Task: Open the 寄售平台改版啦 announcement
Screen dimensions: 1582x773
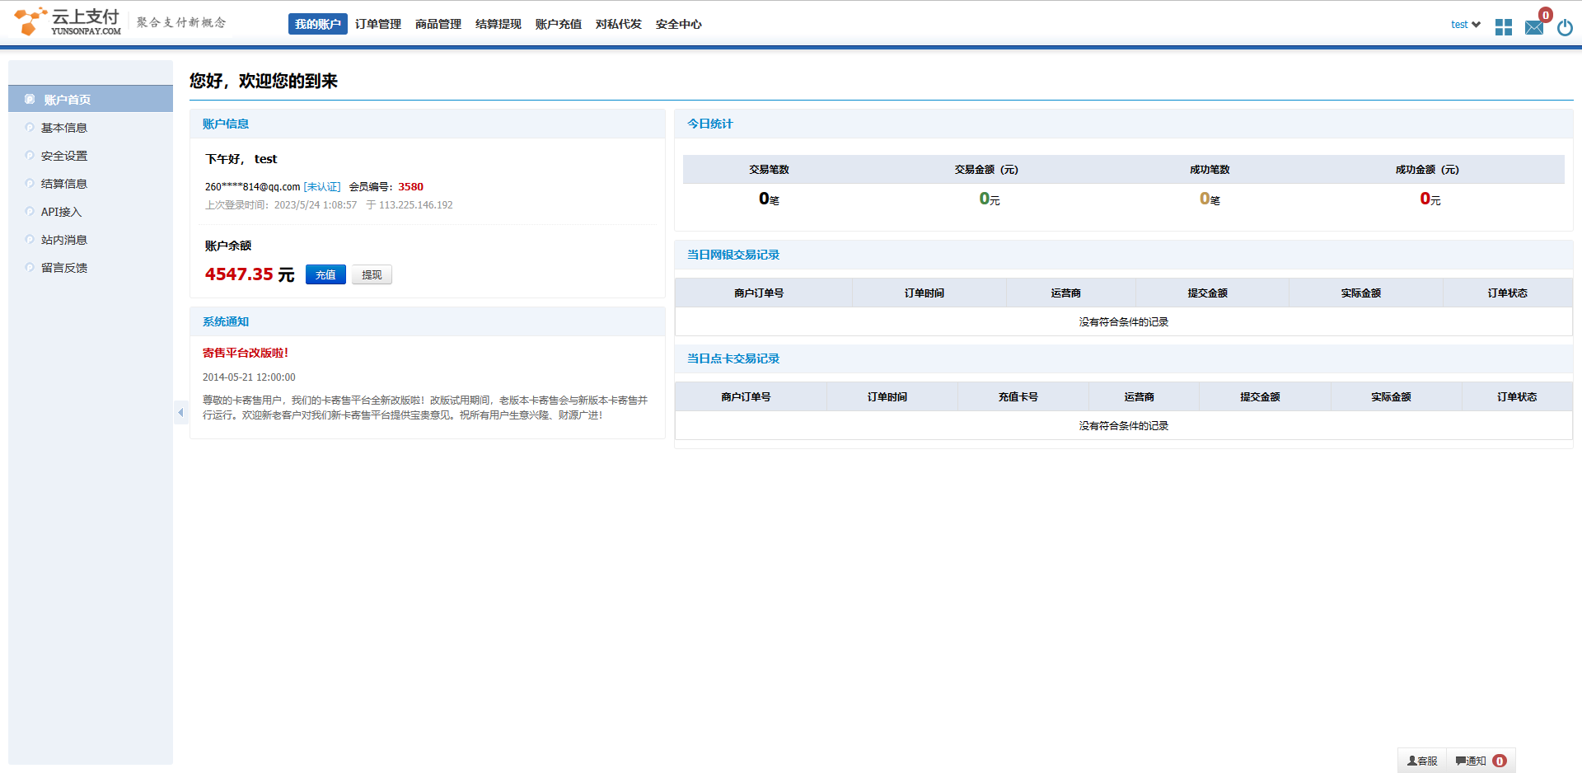Action: click(246, 353)
